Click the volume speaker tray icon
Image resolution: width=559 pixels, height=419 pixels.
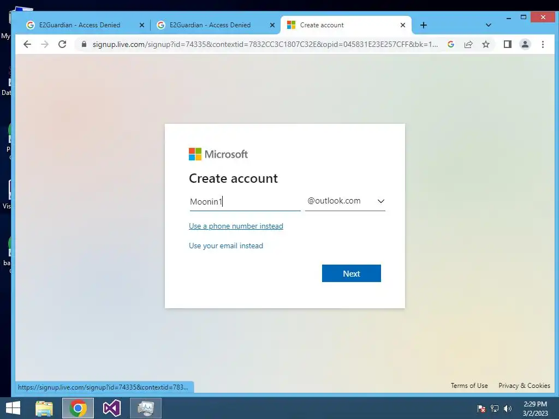[x=508, y=408]
